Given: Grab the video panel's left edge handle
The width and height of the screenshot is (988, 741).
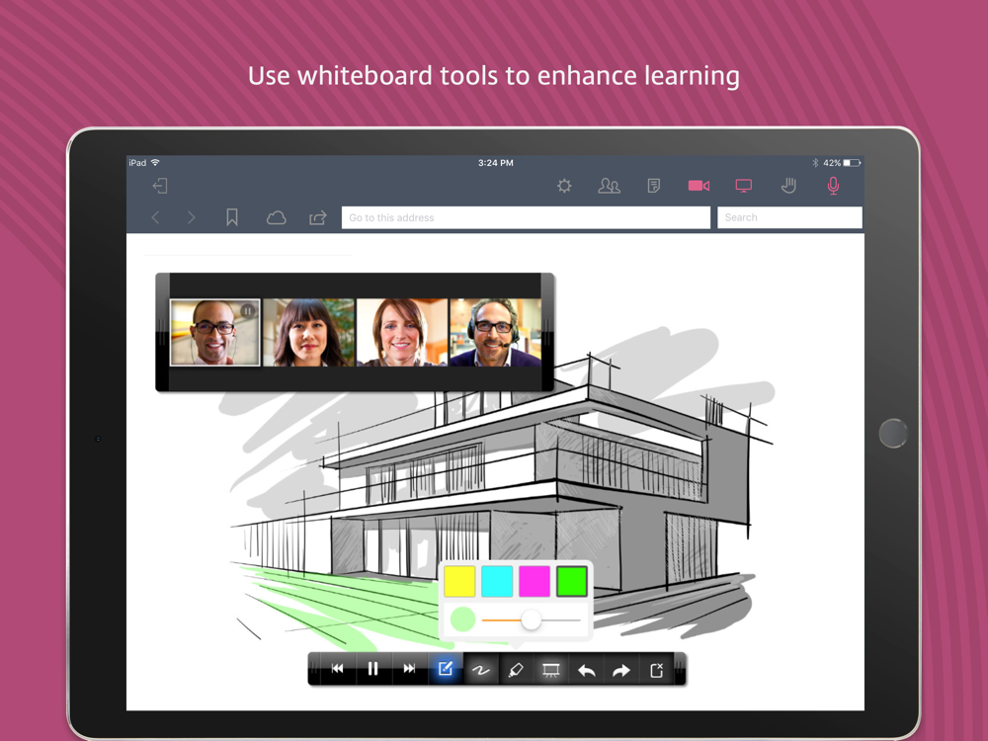Looking at the screenshot, I should click(x=162, y=332).
